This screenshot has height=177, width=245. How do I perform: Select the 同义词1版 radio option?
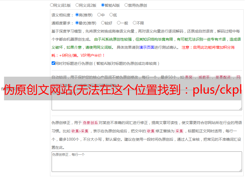52,5
